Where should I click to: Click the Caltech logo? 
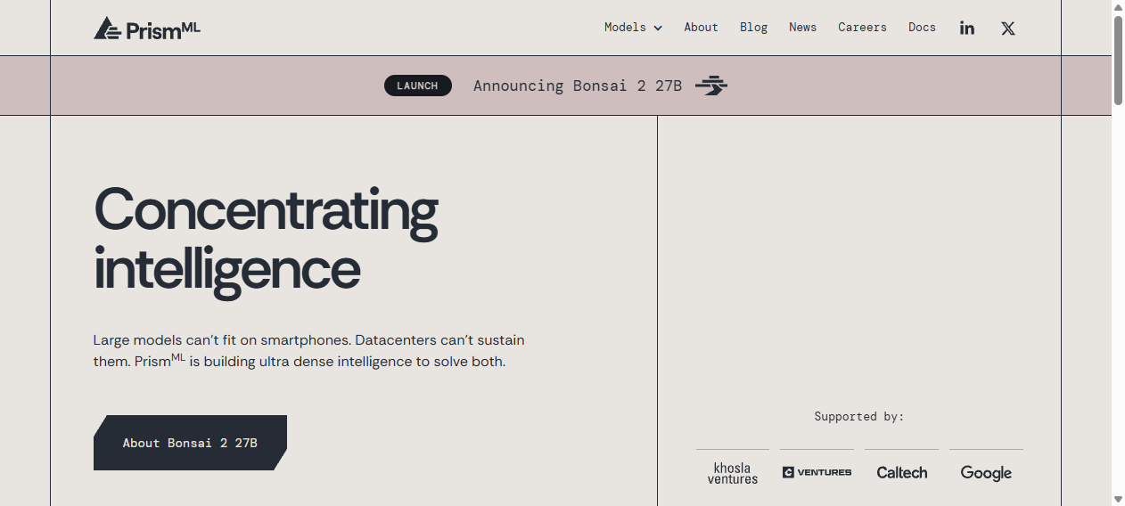tap(901, 473)
